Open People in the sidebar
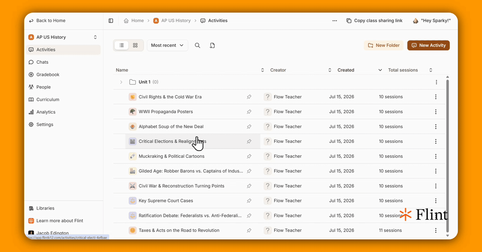 63,87
